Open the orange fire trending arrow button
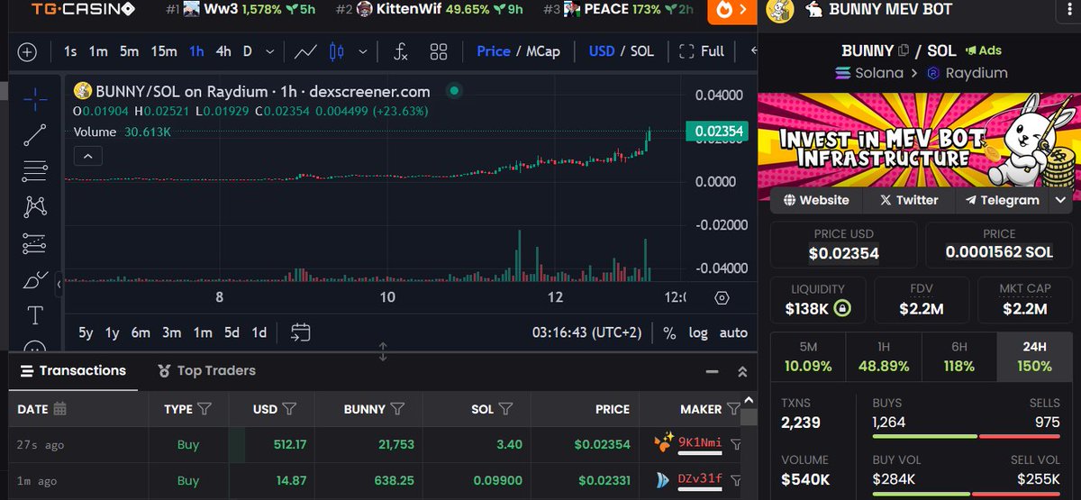 click(731, 10)
